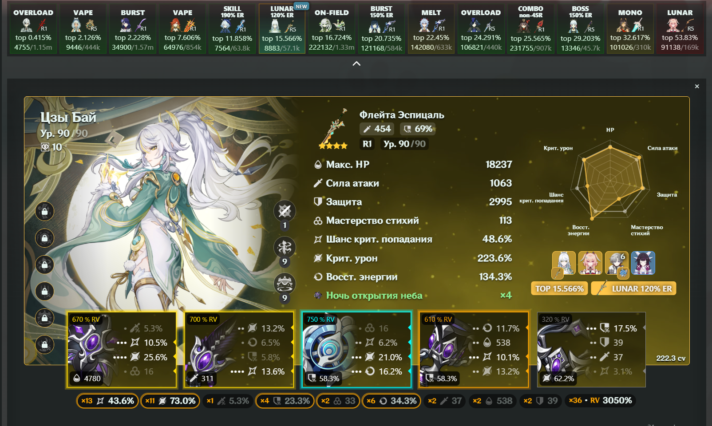
Task: Click the crown-shaped elemental burst talent icon
Action: 285,284
